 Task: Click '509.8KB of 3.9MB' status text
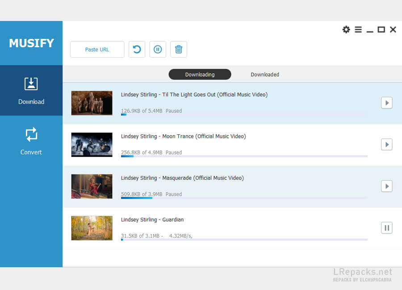click(x=142, y=194)
